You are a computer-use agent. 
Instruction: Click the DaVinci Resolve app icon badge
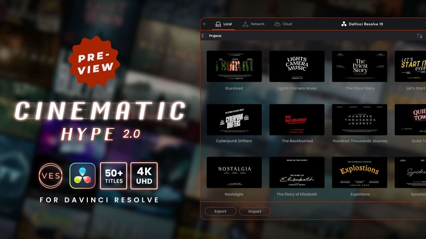[x=83, y=176]
